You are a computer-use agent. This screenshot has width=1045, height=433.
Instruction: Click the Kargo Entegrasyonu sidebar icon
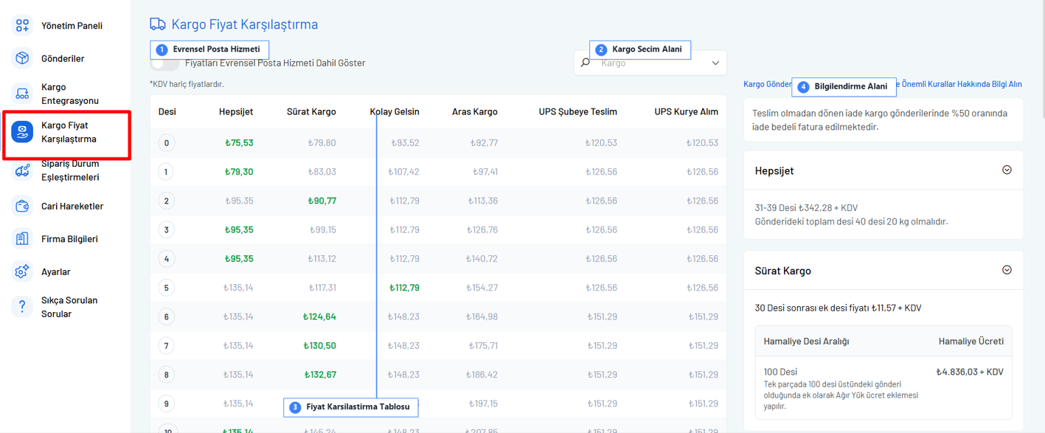point(22,94)
